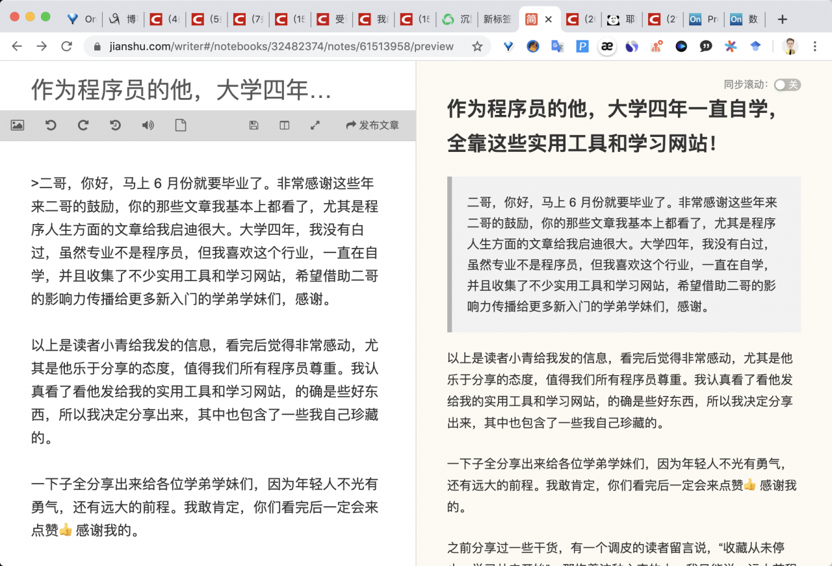Click the preview blockquote beginning 二哥，你好
Screen dimensions: 832x566
pyautogui.click(x=624, y=254)
